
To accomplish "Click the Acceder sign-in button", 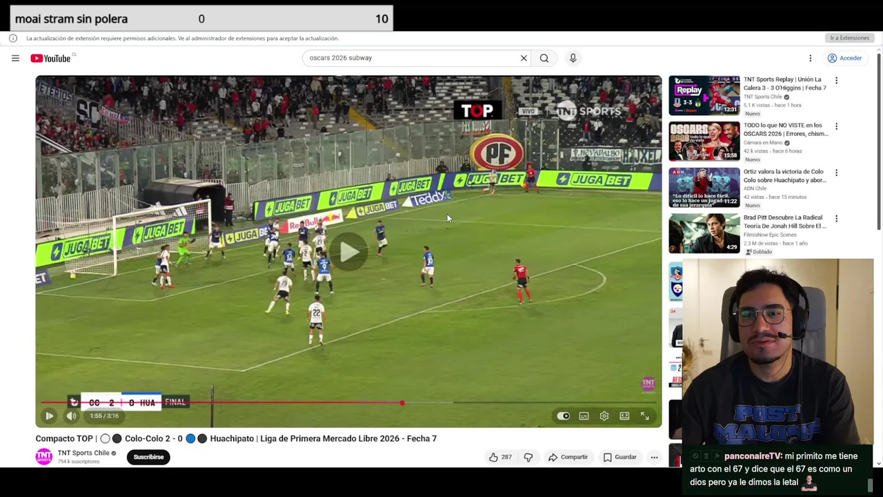I will tap(845, 58).
